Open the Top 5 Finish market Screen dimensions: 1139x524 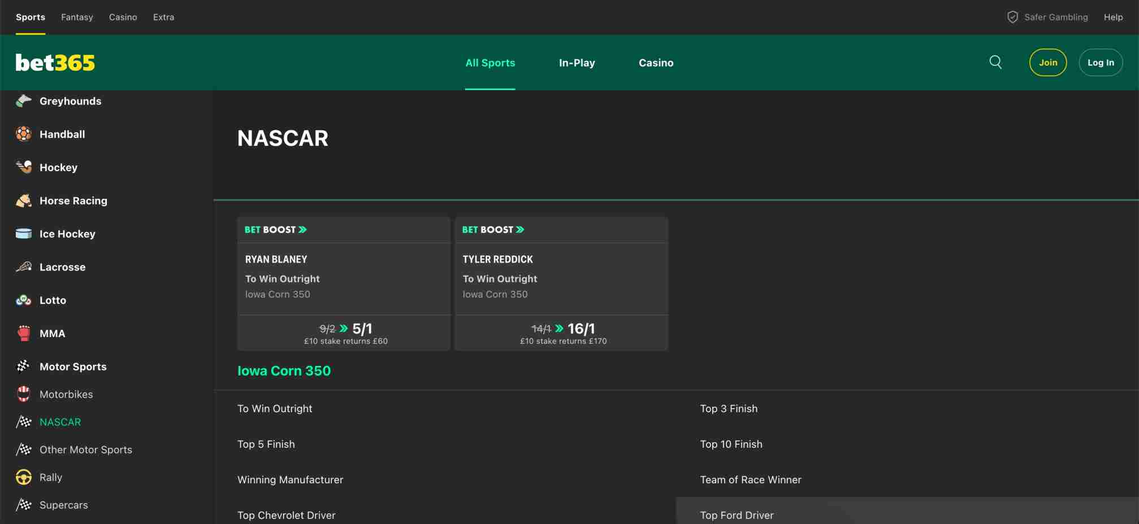266,444
